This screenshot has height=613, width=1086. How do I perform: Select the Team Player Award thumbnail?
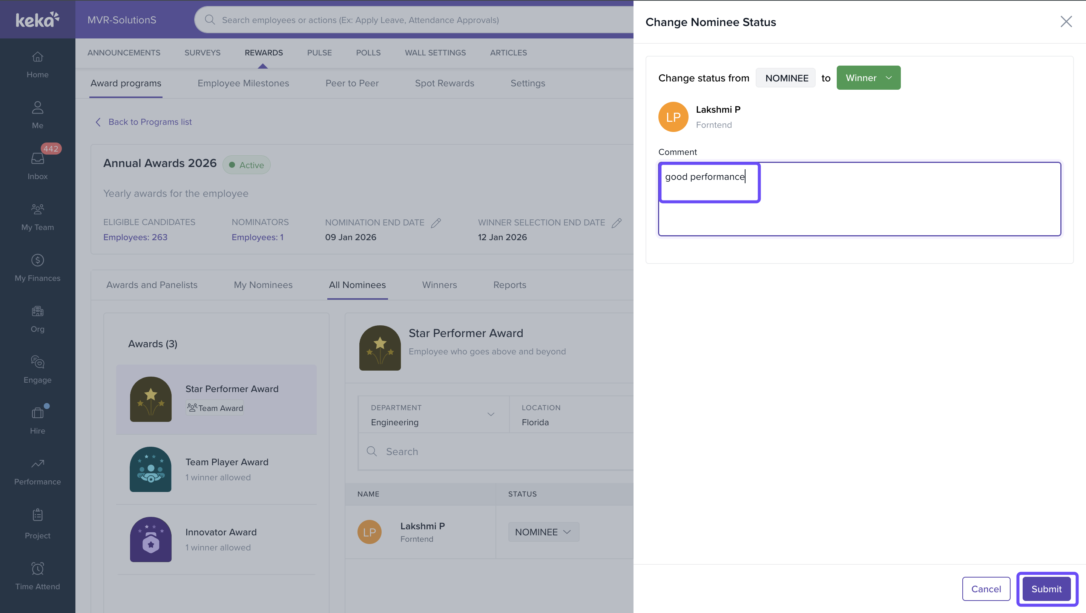coord(150,469)
